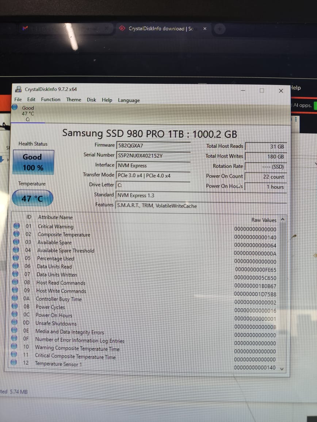The height and width of the screenshot is (422, 317).
Task: Click the scrollbar up arrow in the attribute list
Action: 283,219
